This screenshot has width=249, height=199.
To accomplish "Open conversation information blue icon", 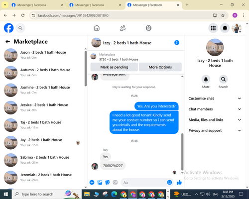I will 177,43.
